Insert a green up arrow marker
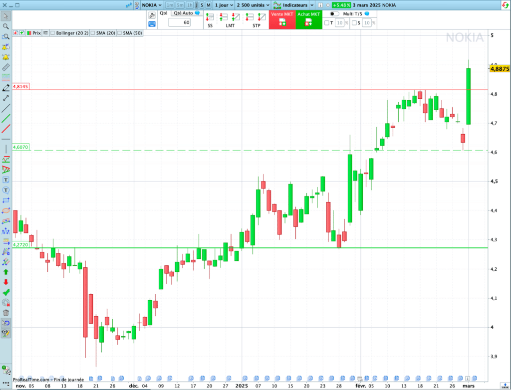The image size is (511, 390). tap(6, 272)
